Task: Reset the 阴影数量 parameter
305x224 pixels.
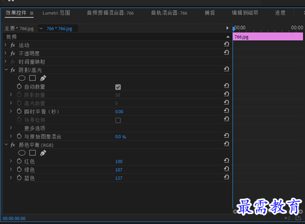Action: [226, 94]
